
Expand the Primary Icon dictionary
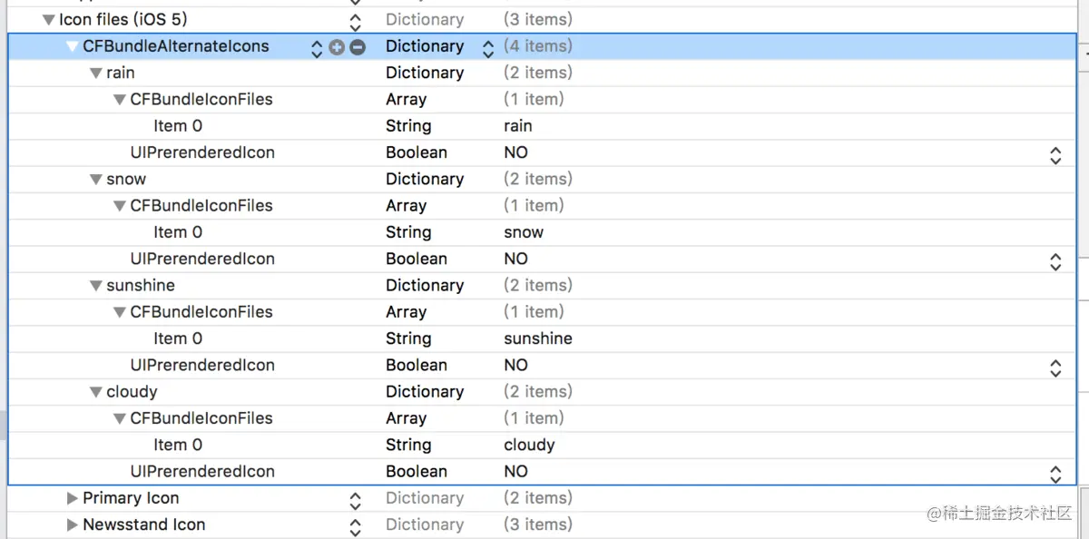[73, 498]
